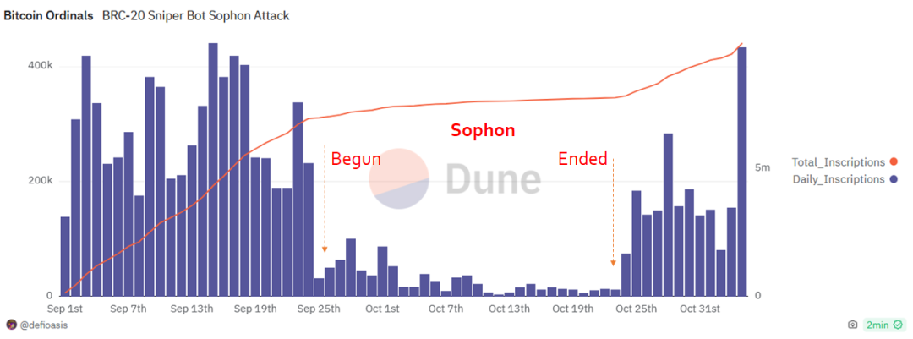The image size is (913, 339).
Task: Click the orange arrow under Ended
Action: (615, 263)
